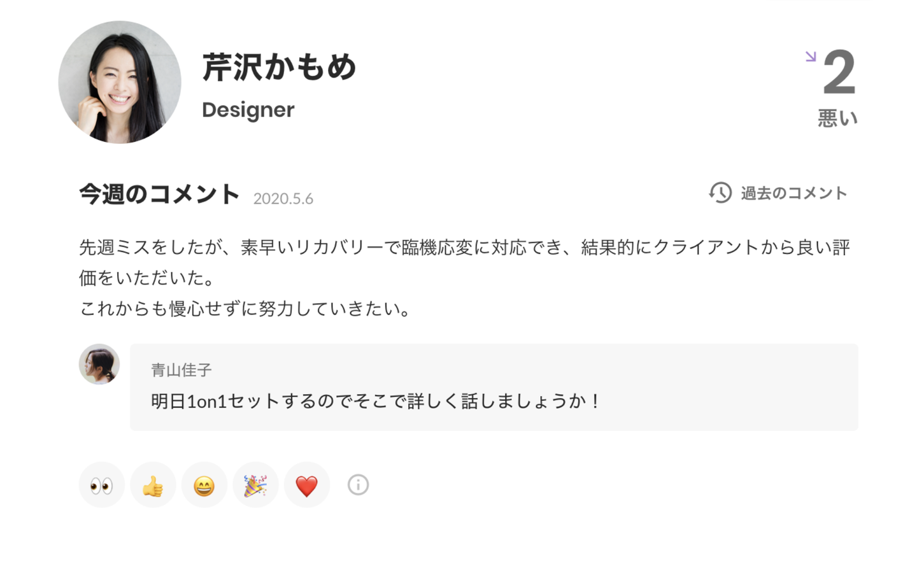Image resolution: width=917 pixels, height=566 pixels.
Task: Open the info icon beside reactions
Action: point(358,485)
